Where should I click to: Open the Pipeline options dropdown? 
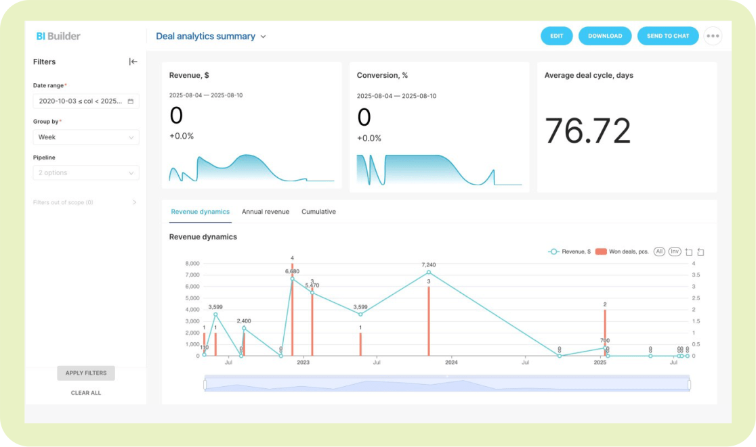coord(86,173)
